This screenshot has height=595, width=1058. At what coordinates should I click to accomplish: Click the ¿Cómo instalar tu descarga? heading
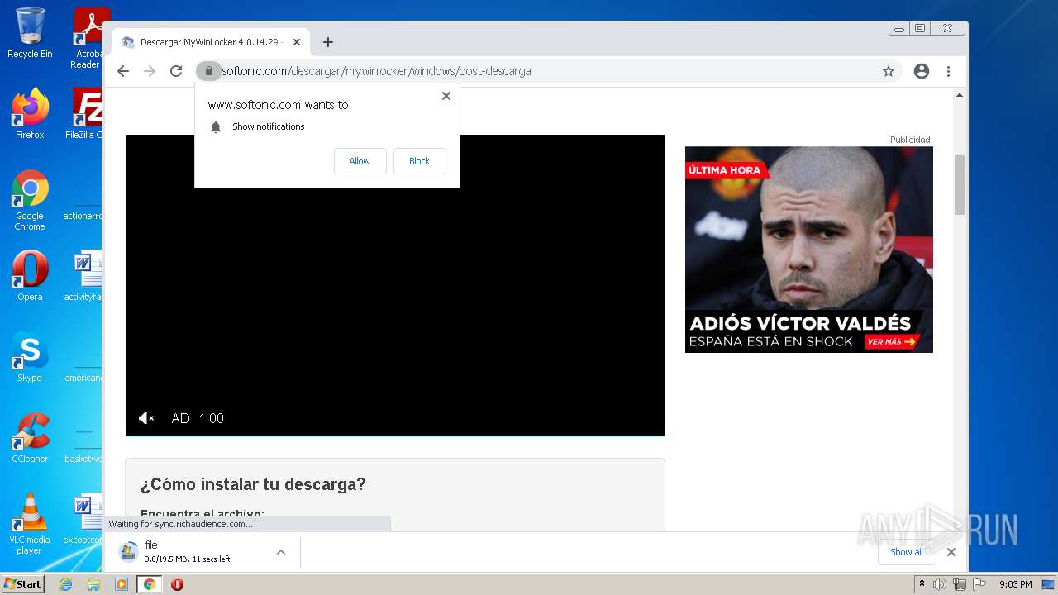pos(253,484)
